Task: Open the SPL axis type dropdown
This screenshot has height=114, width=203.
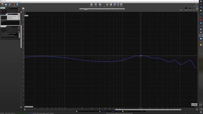Action: (26, 16)
